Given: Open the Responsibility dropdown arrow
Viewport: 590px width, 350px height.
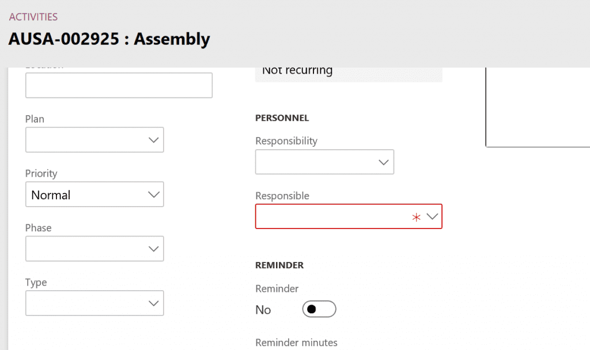Looking at the screenshot, I should [384, 162].
